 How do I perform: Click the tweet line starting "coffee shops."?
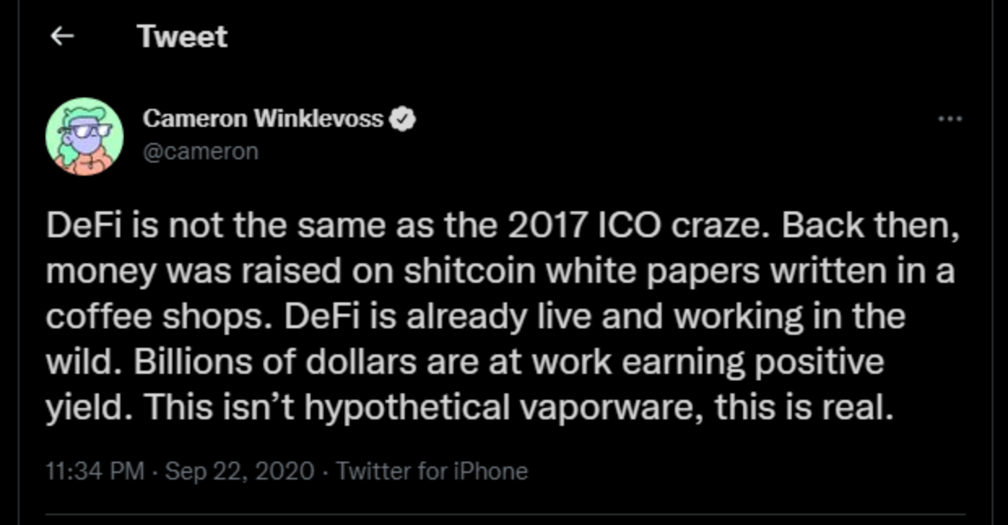click(475, 316)
